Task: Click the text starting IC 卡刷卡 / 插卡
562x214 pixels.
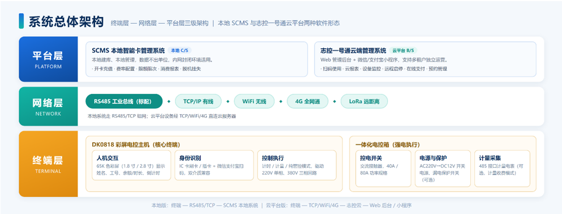Action: 212,170
